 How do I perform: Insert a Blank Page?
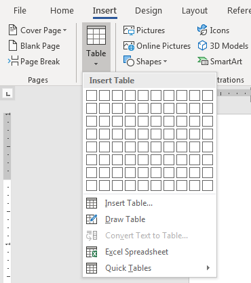[34, 46]
